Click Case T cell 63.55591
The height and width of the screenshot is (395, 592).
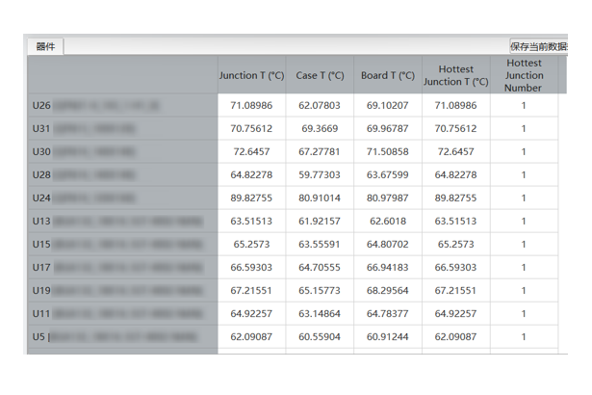pos(320,244)
